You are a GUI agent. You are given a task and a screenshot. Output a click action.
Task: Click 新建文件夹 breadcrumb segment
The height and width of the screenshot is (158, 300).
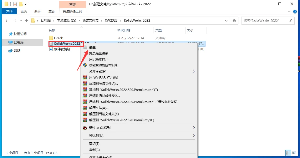click(91, 21)
